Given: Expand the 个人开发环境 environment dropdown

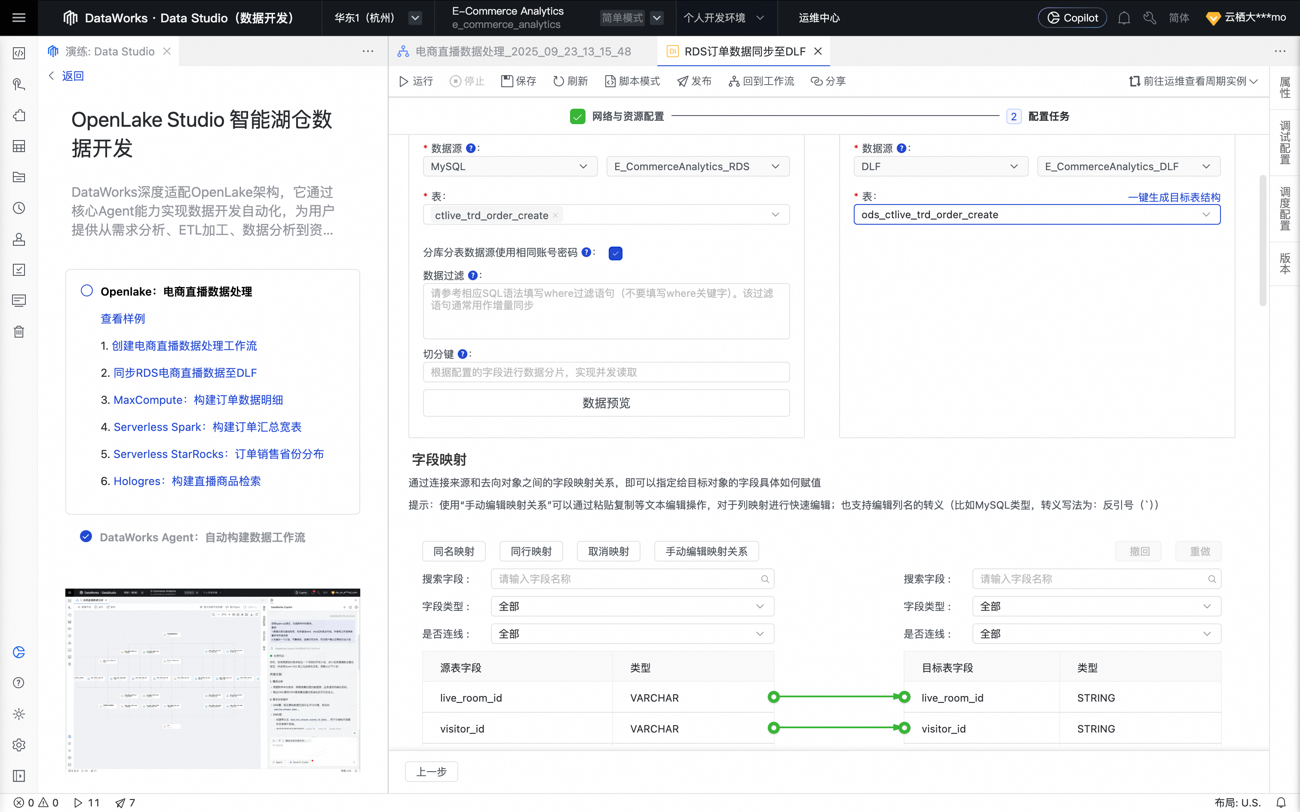Looking at the screenshot, I should pyautogui.click(x=723, y=18).
